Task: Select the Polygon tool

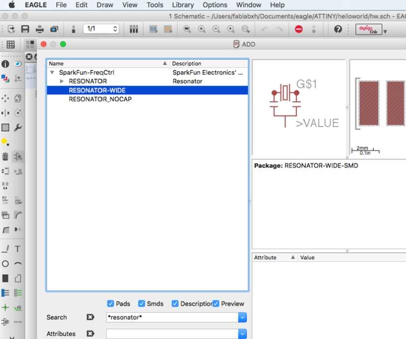Action: click(x=17, y=278)
